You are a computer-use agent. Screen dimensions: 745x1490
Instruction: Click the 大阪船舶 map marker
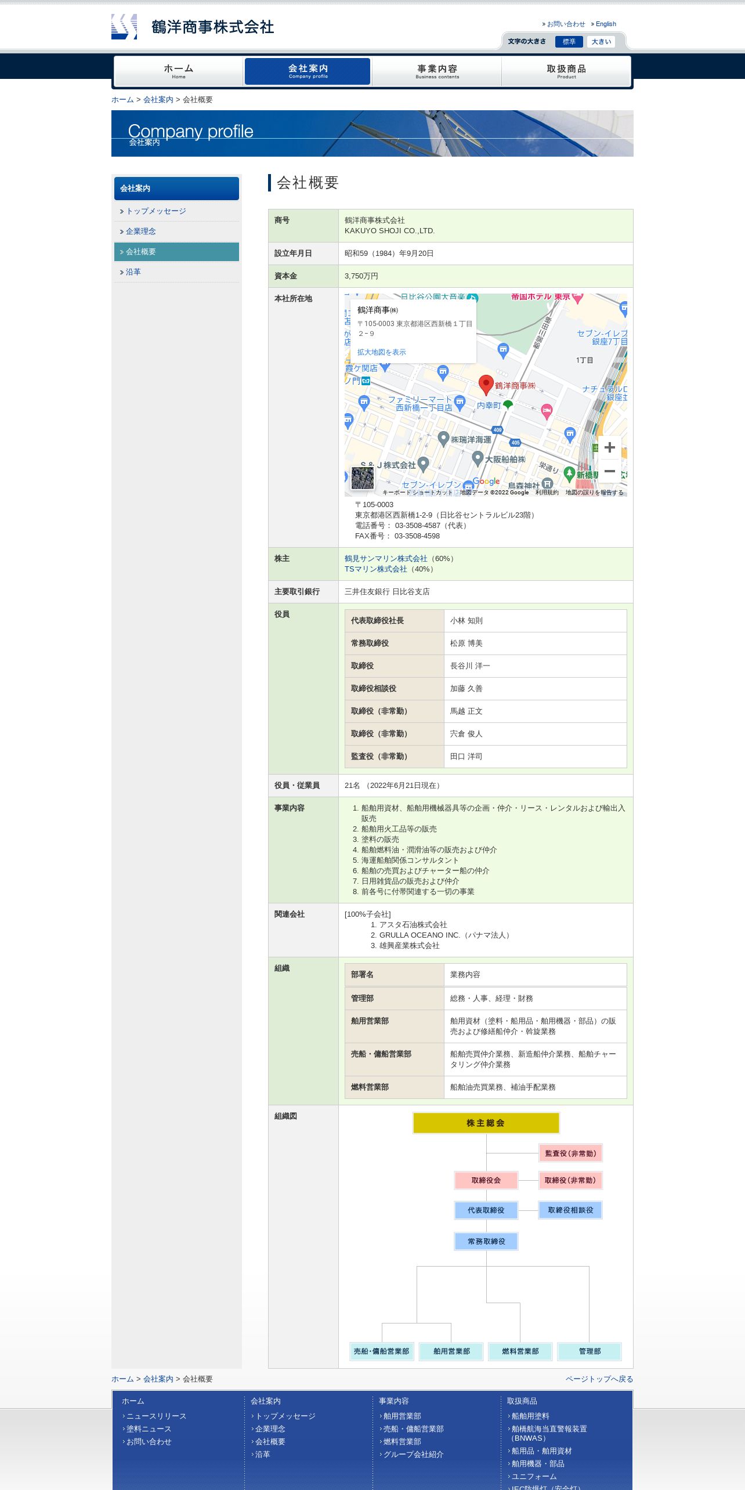tap(478, 459)
